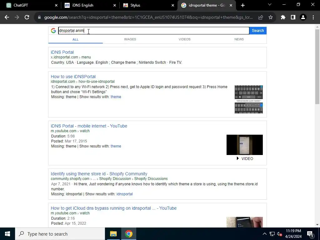This screenshot has height=240, width=320.
Task: Select the IMAGES results tab
Action: pos(130,39)
